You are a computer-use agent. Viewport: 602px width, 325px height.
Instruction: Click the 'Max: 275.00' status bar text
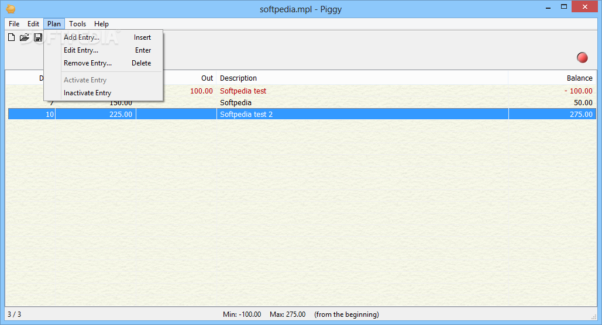click(x=288, y=314)
